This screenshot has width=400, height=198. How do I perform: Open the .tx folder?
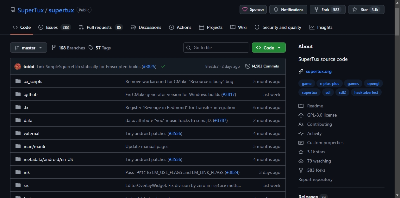26,107
